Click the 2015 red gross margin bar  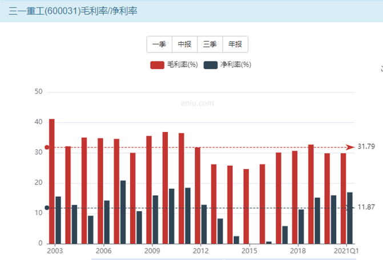[x=246, y=207]
